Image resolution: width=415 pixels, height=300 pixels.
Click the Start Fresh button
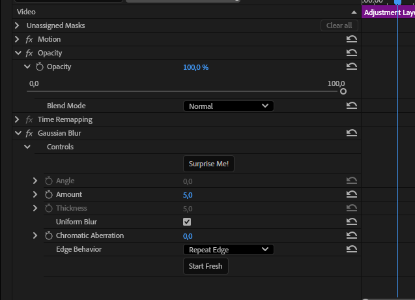pyautogui.click(x=206, y=266)
